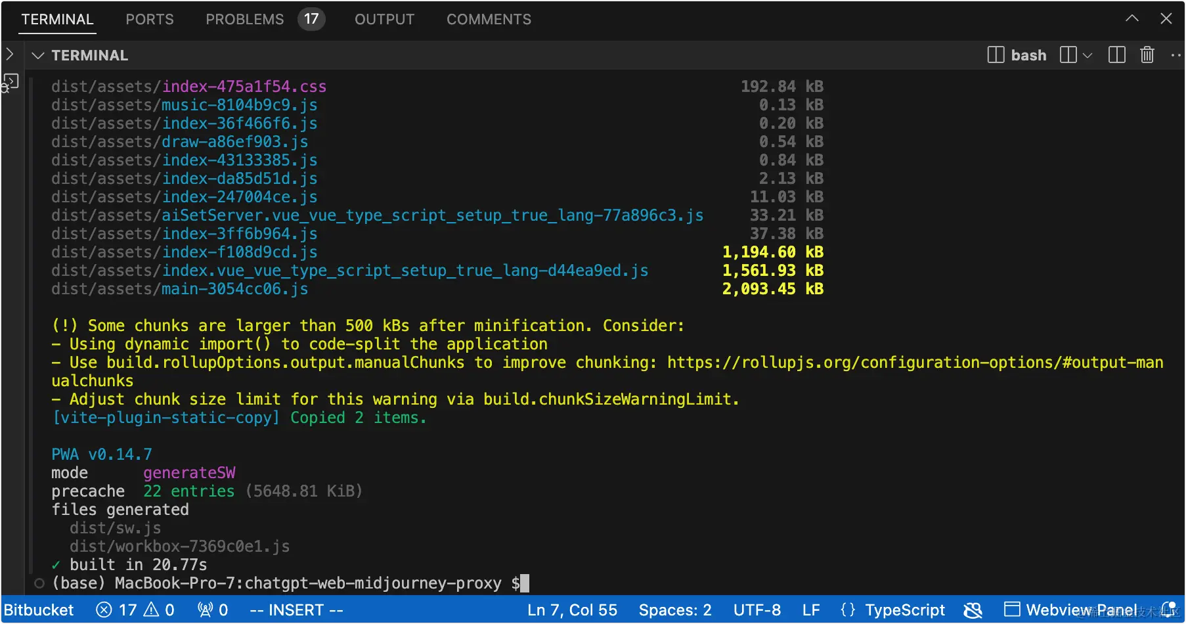This screenshot has height=624, width=1186.
Task: Click index-36f466f6.js file path
Action: (x=184, y=123)
